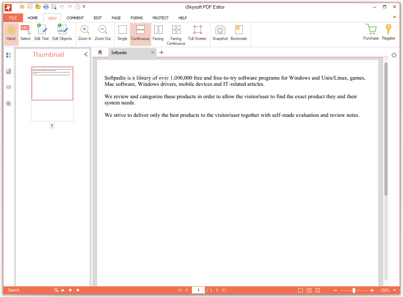Viewport: 403px width, 297px height.
Task: Expand the quick access toolbar dropdown
Action: pos(84,7)
